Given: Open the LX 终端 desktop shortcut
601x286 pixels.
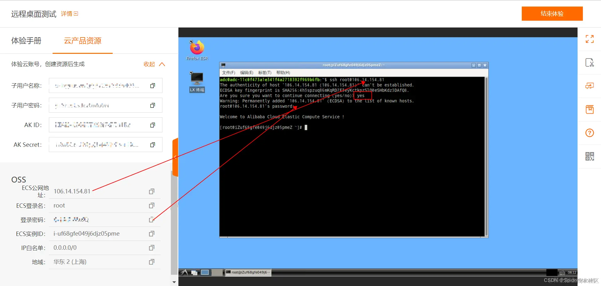Looking at the screenshot, I should [x=197, y=82].
